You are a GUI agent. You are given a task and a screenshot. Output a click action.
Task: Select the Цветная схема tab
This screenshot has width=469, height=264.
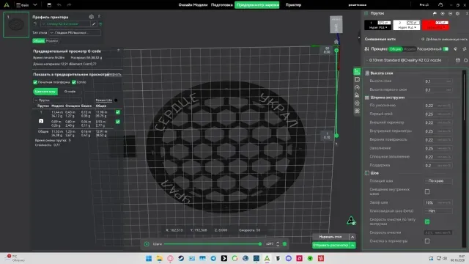[x=45, y=91]
